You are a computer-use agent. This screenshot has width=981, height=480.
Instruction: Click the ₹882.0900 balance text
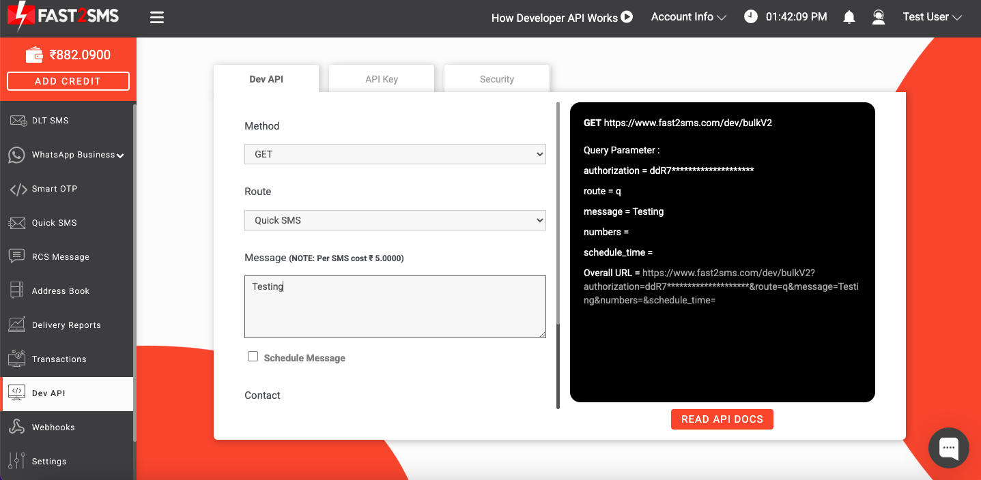click(80, 55)
